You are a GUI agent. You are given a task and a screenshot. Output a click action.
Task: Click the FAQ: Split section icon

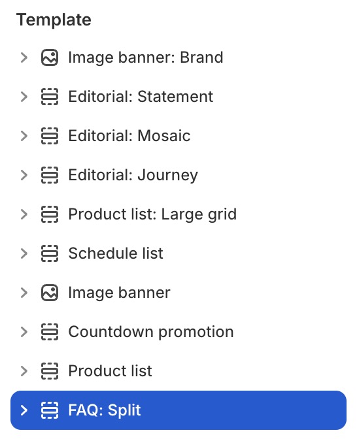click(50, 410)
